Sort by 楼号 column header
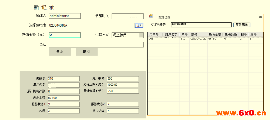The height and width of the screenshot is (120, 270). [244, 35]
